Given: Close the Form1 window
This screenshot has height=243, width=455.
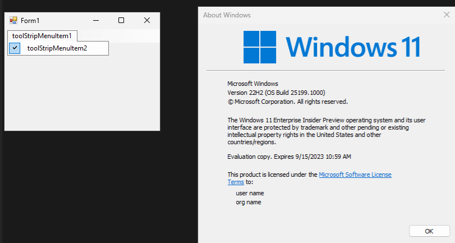Looking at the screenshot, I should pos(147,20).
